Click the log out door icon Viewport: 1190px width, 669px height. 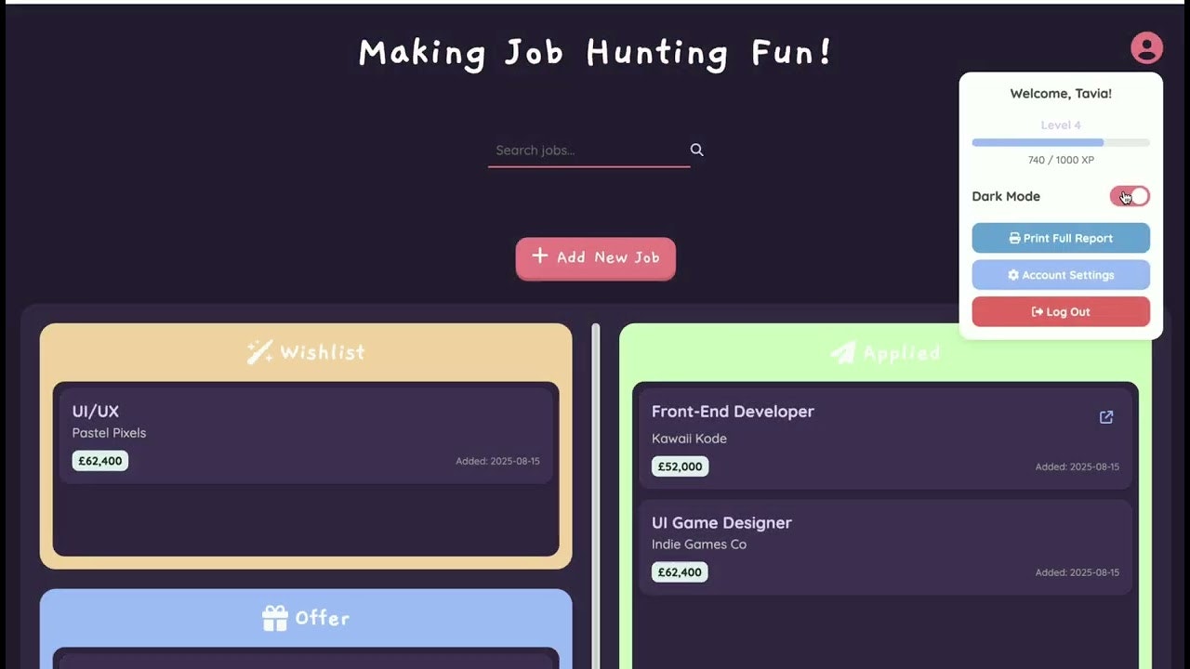click(x=1038, y=311)
